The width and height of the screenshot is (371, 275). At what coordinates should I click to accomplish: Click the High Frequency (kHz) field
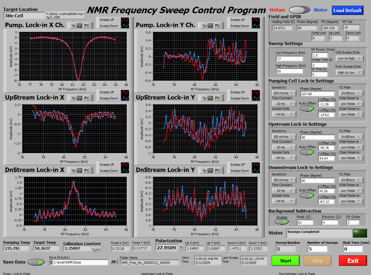289,71
